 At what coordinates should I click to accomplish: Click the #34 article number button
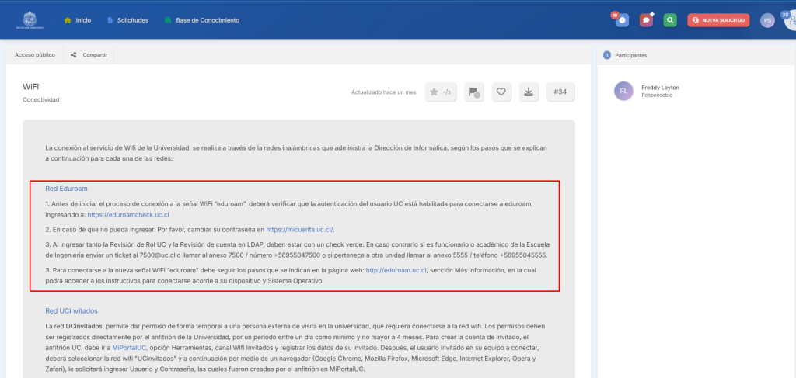coord(560,92)
